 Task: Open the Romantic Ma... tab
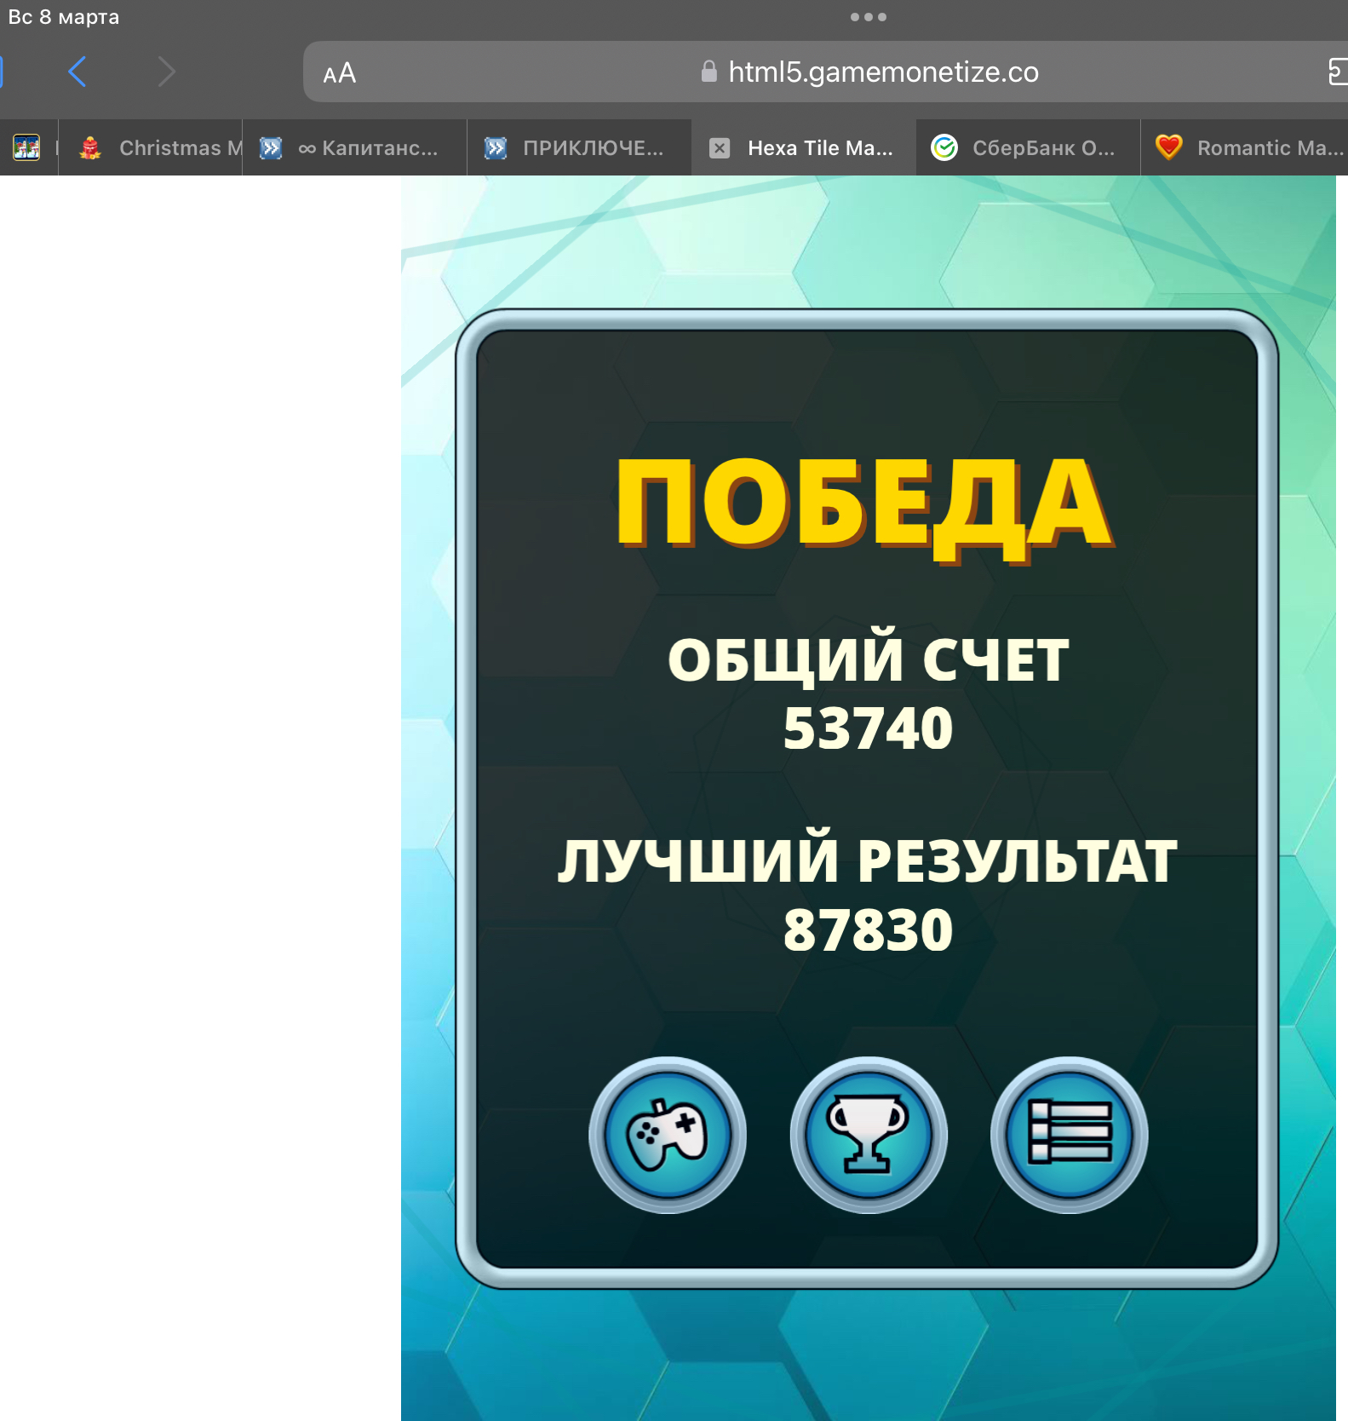click(1268, 148)
